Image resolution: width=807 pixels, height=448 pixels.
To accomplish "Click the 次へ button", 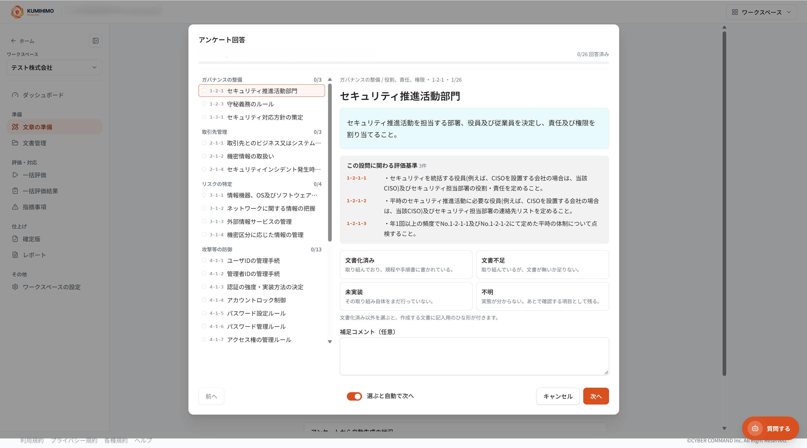I will (x=596, y=396).
